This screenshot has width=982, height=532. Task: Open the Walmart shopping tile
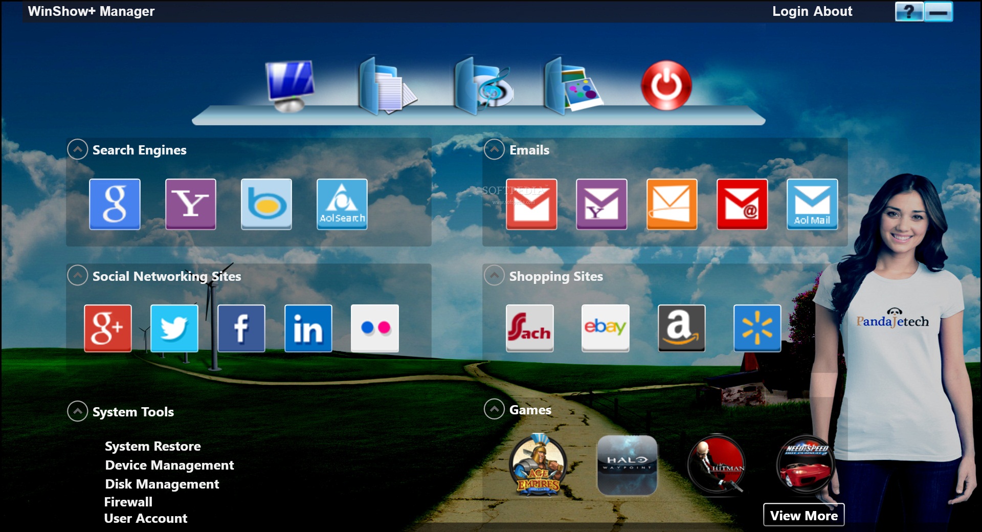757,328
